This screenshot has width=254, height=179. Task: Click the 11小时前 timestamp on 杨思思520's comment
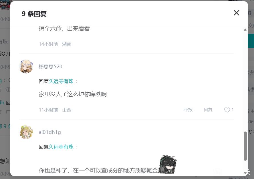click(x=48, y=110)
